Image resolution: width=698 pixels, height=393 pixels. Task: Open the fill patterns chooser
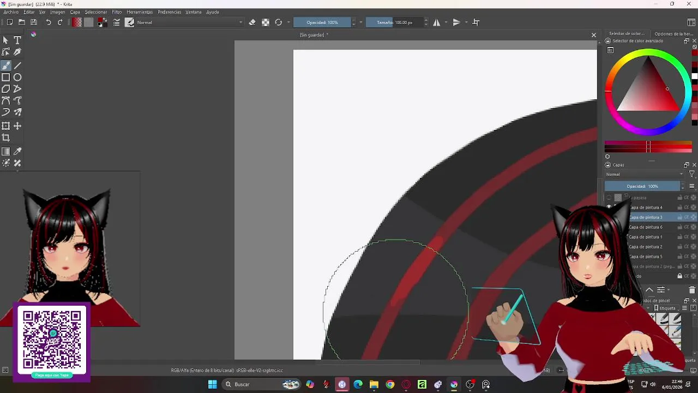[89, 22]
